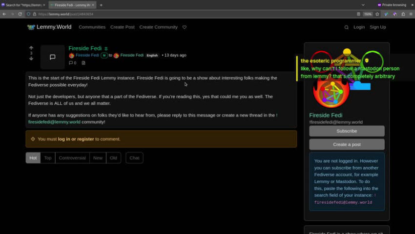Image resolution: width=415 pixels, height=234 pixels.
Task: Upvote the Fireside Fedi post
Action: (31, 48)
